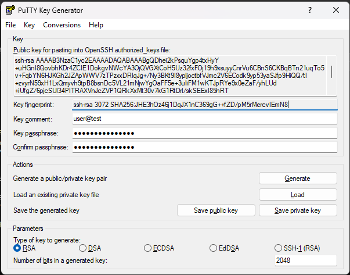Click Save private key button
Image resolution: width=350 pixels, height=275 pixels.
tap(298, 210)
